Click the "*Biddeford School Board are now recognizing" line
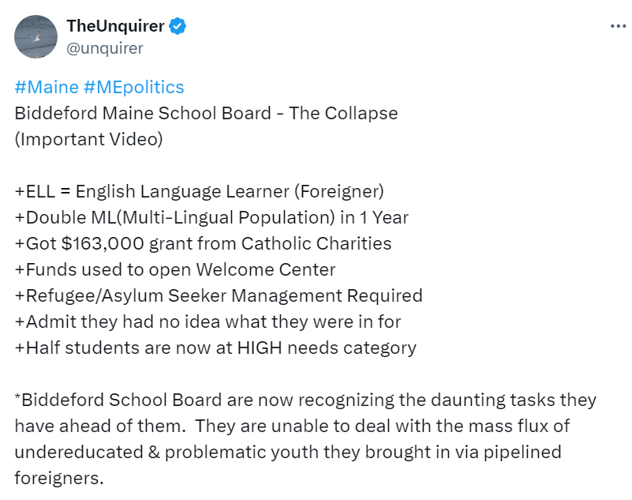 (x=305, y=400)
